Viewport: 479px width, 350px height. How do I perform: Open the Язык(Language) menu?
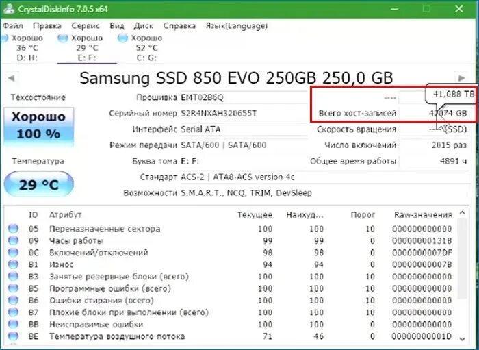(237, 26)
